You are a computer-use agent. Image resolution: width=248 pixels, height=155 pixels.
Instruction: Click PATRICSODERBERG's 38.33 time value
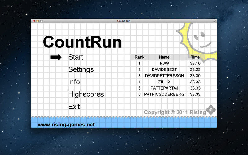pos(195,94)
